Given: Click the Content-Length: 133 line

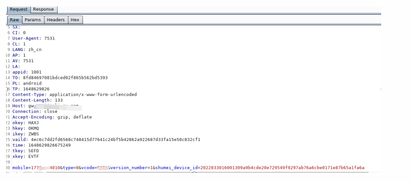Looking at the screenshot, I should tap(37, 100).
